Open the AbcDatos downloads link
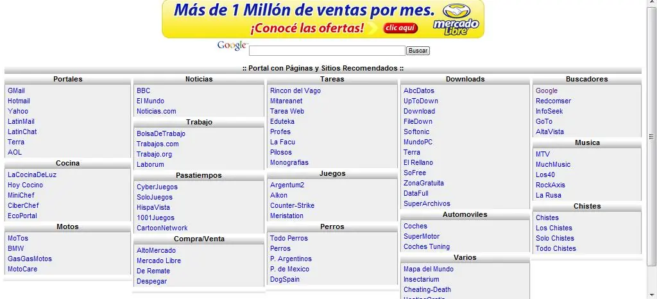Screen dimensions: 657x299 (x=419, y=91)
